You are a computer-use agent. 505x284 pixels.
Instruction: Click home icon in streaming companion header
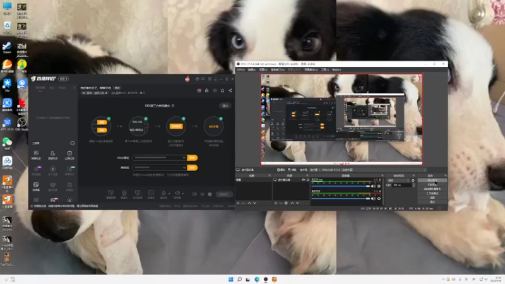tap(223, 90)
